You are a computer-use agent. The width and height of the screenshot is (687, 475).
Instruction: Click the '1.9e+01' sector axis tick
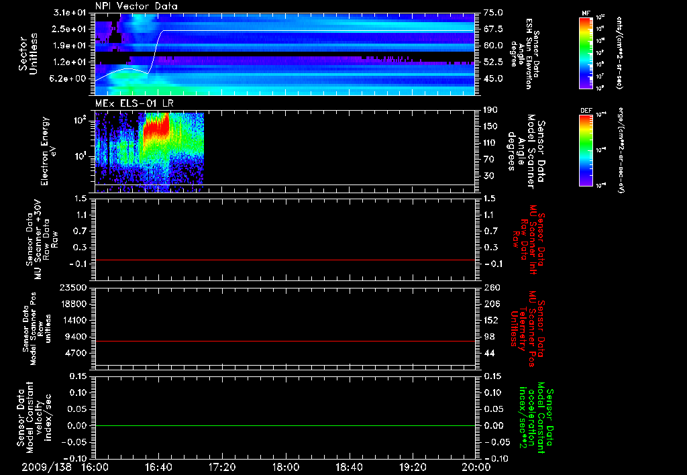coord(70,46)
